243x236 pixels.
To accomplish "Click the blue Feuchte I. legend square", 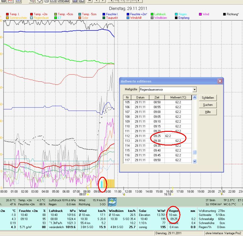I will [104, 14].
